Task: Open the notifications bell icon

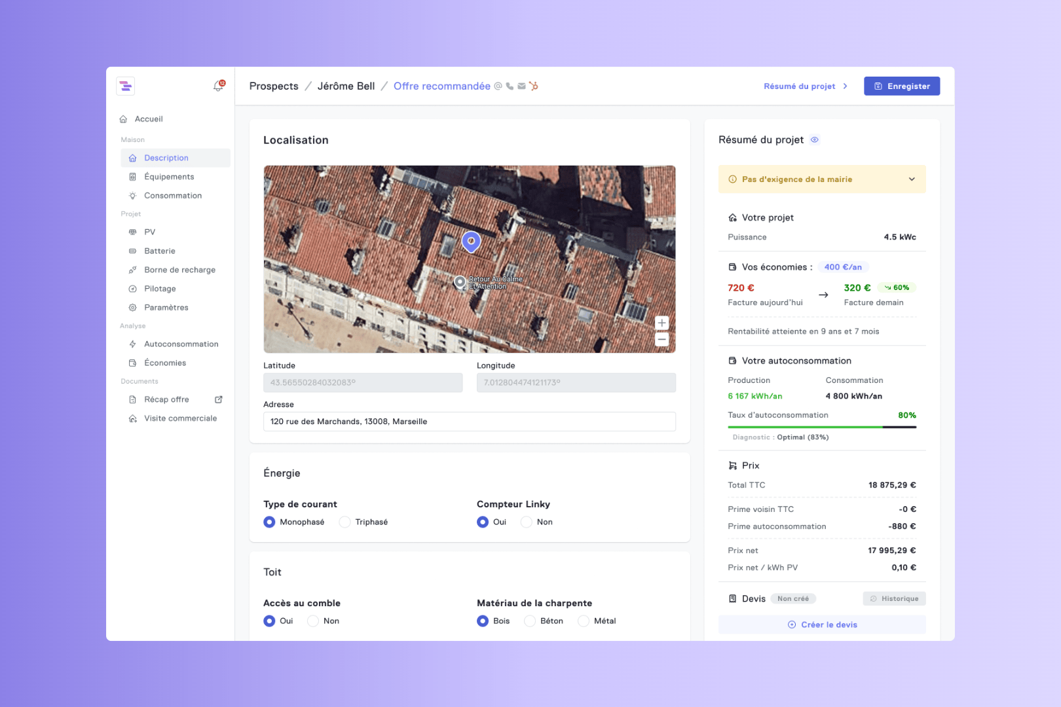Action: tap(218, 86)
